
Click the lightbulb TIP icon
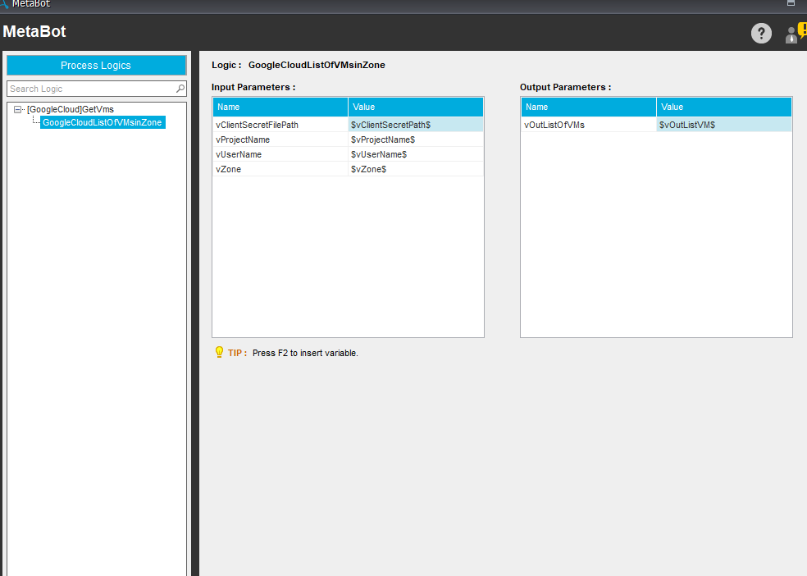(x=219, y=352)
